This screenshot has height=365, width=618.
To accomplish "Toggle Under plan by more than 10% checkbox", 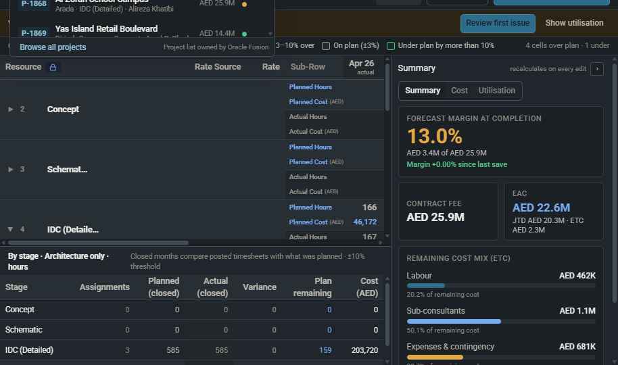I will point(391,46).
